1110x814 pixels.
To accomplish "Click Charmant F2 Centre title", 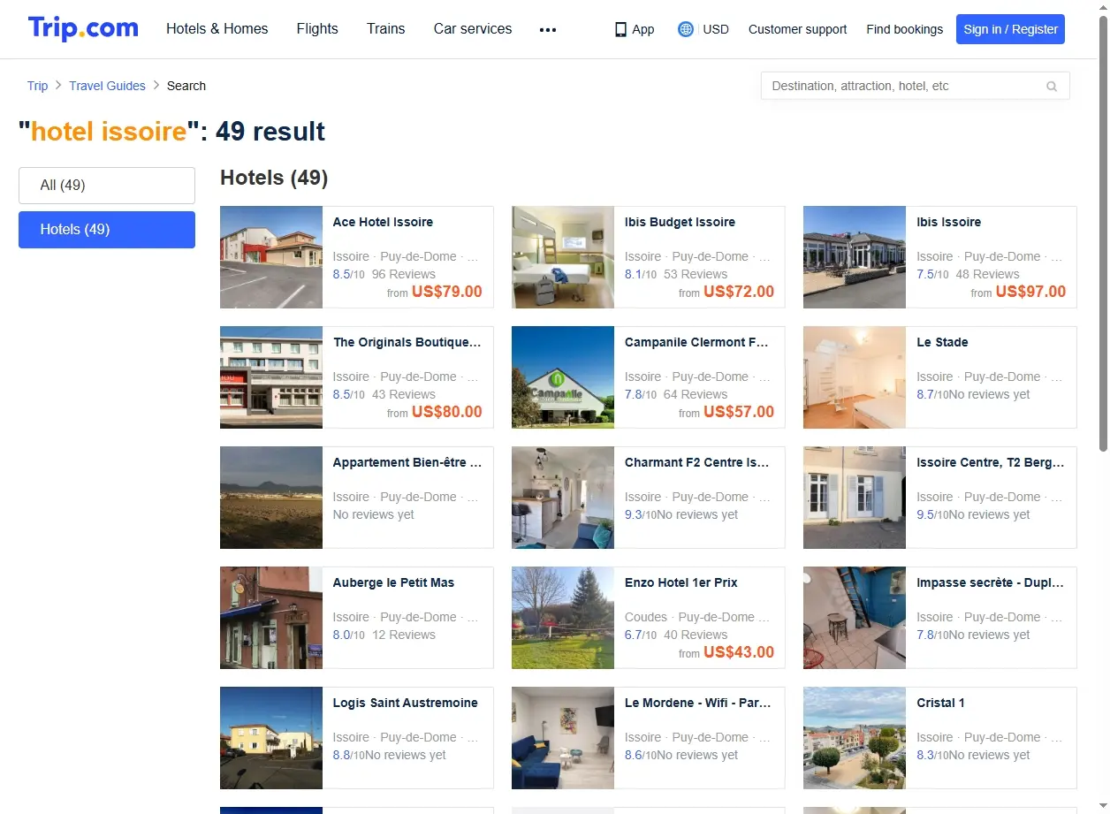I will tap(697, 462).
